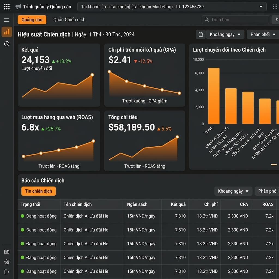Open the reports icon at bottom sidebar

pos(7,251)
